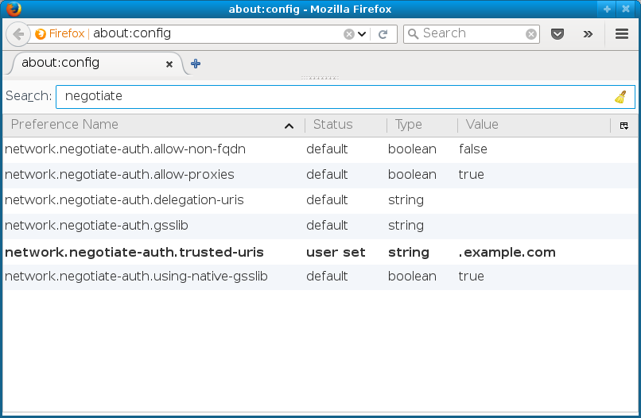Sort by Preference Name column header
Image resolution: width=641 pixels, height=418 pixels.
click(153, 125)
